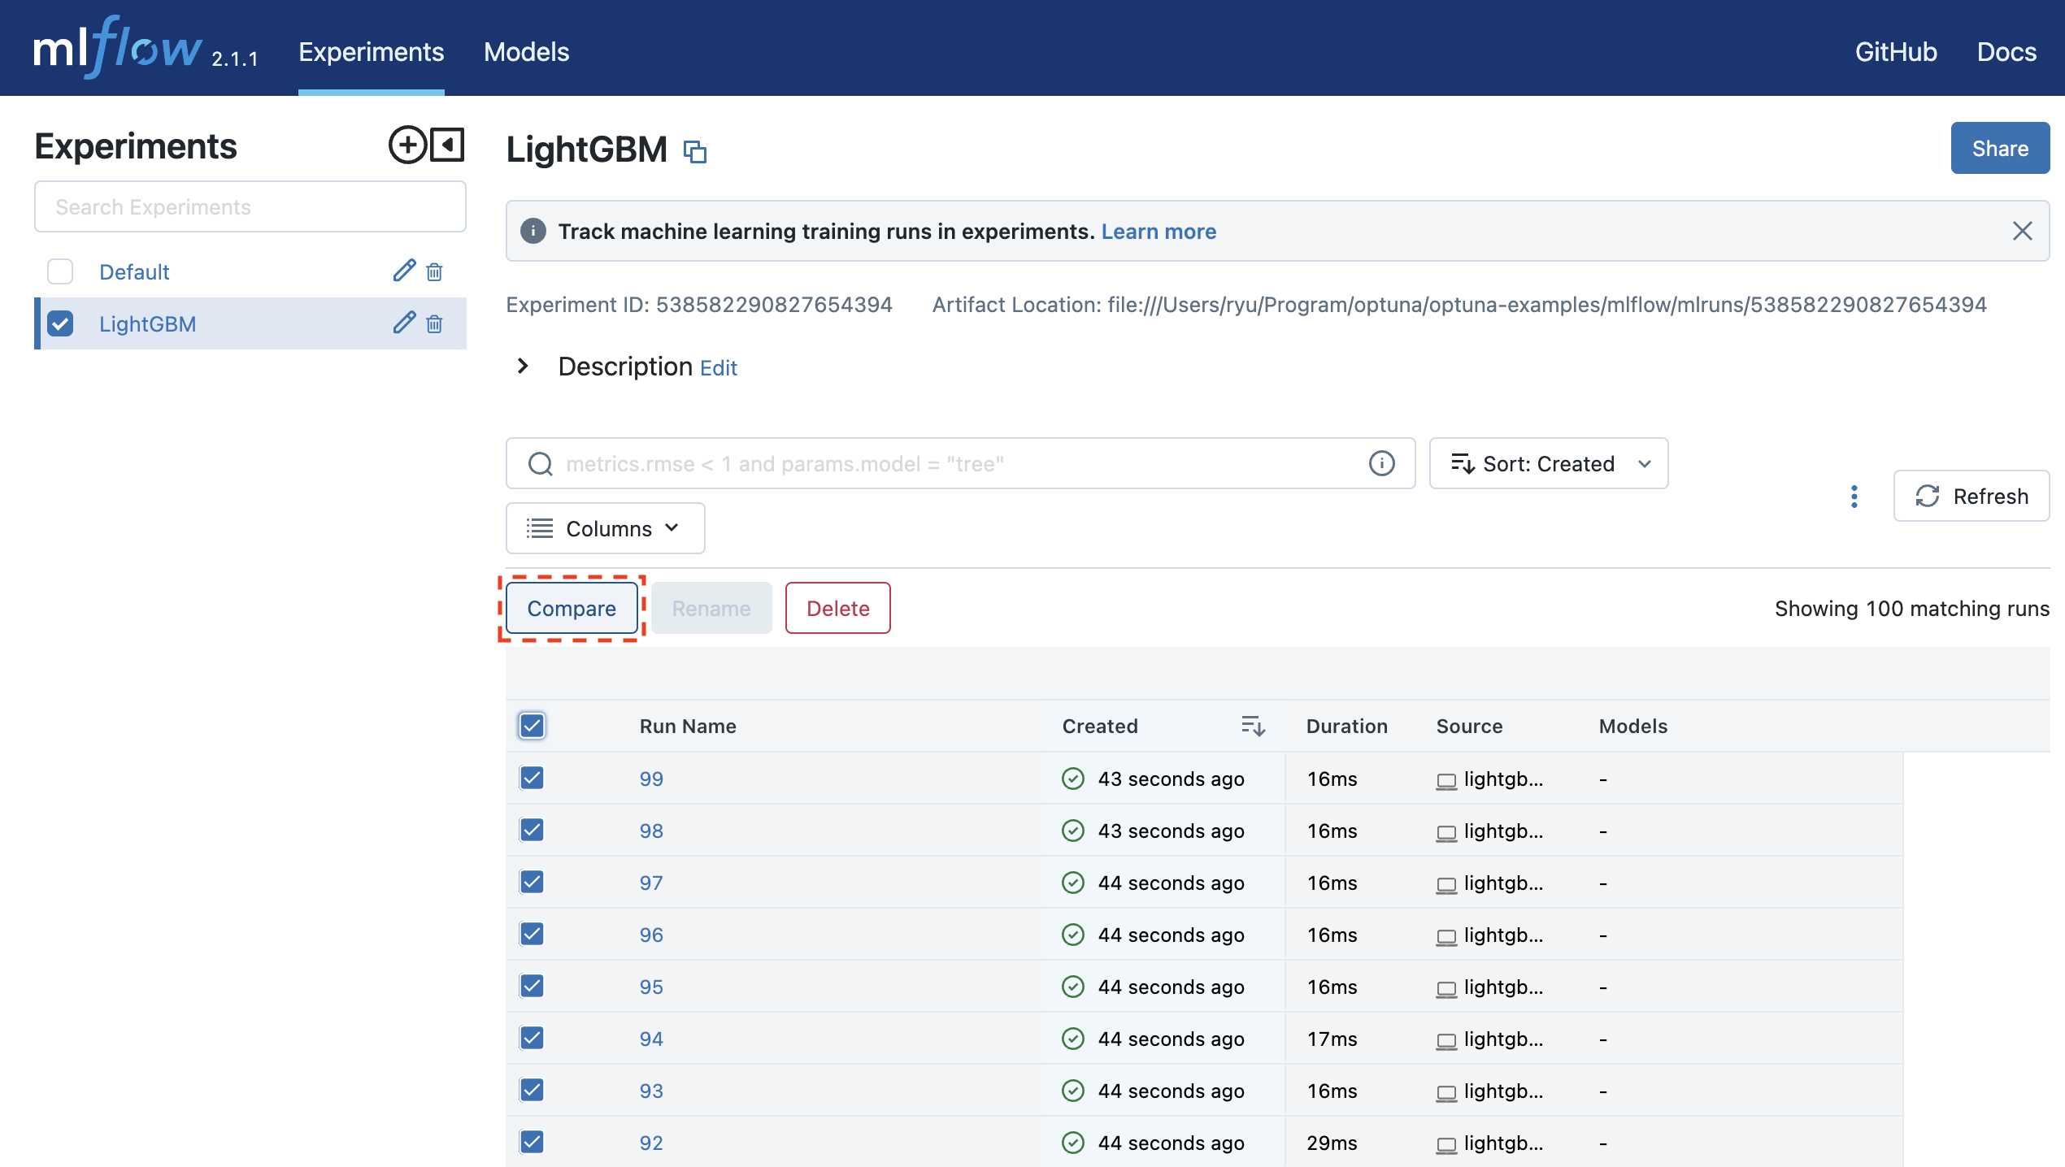
Task: Click the create experiment plus icon
Action: point(407,145)
